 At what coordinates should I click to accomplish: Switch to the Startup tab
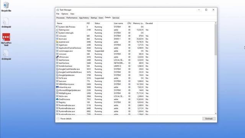[x=94, y=18]
